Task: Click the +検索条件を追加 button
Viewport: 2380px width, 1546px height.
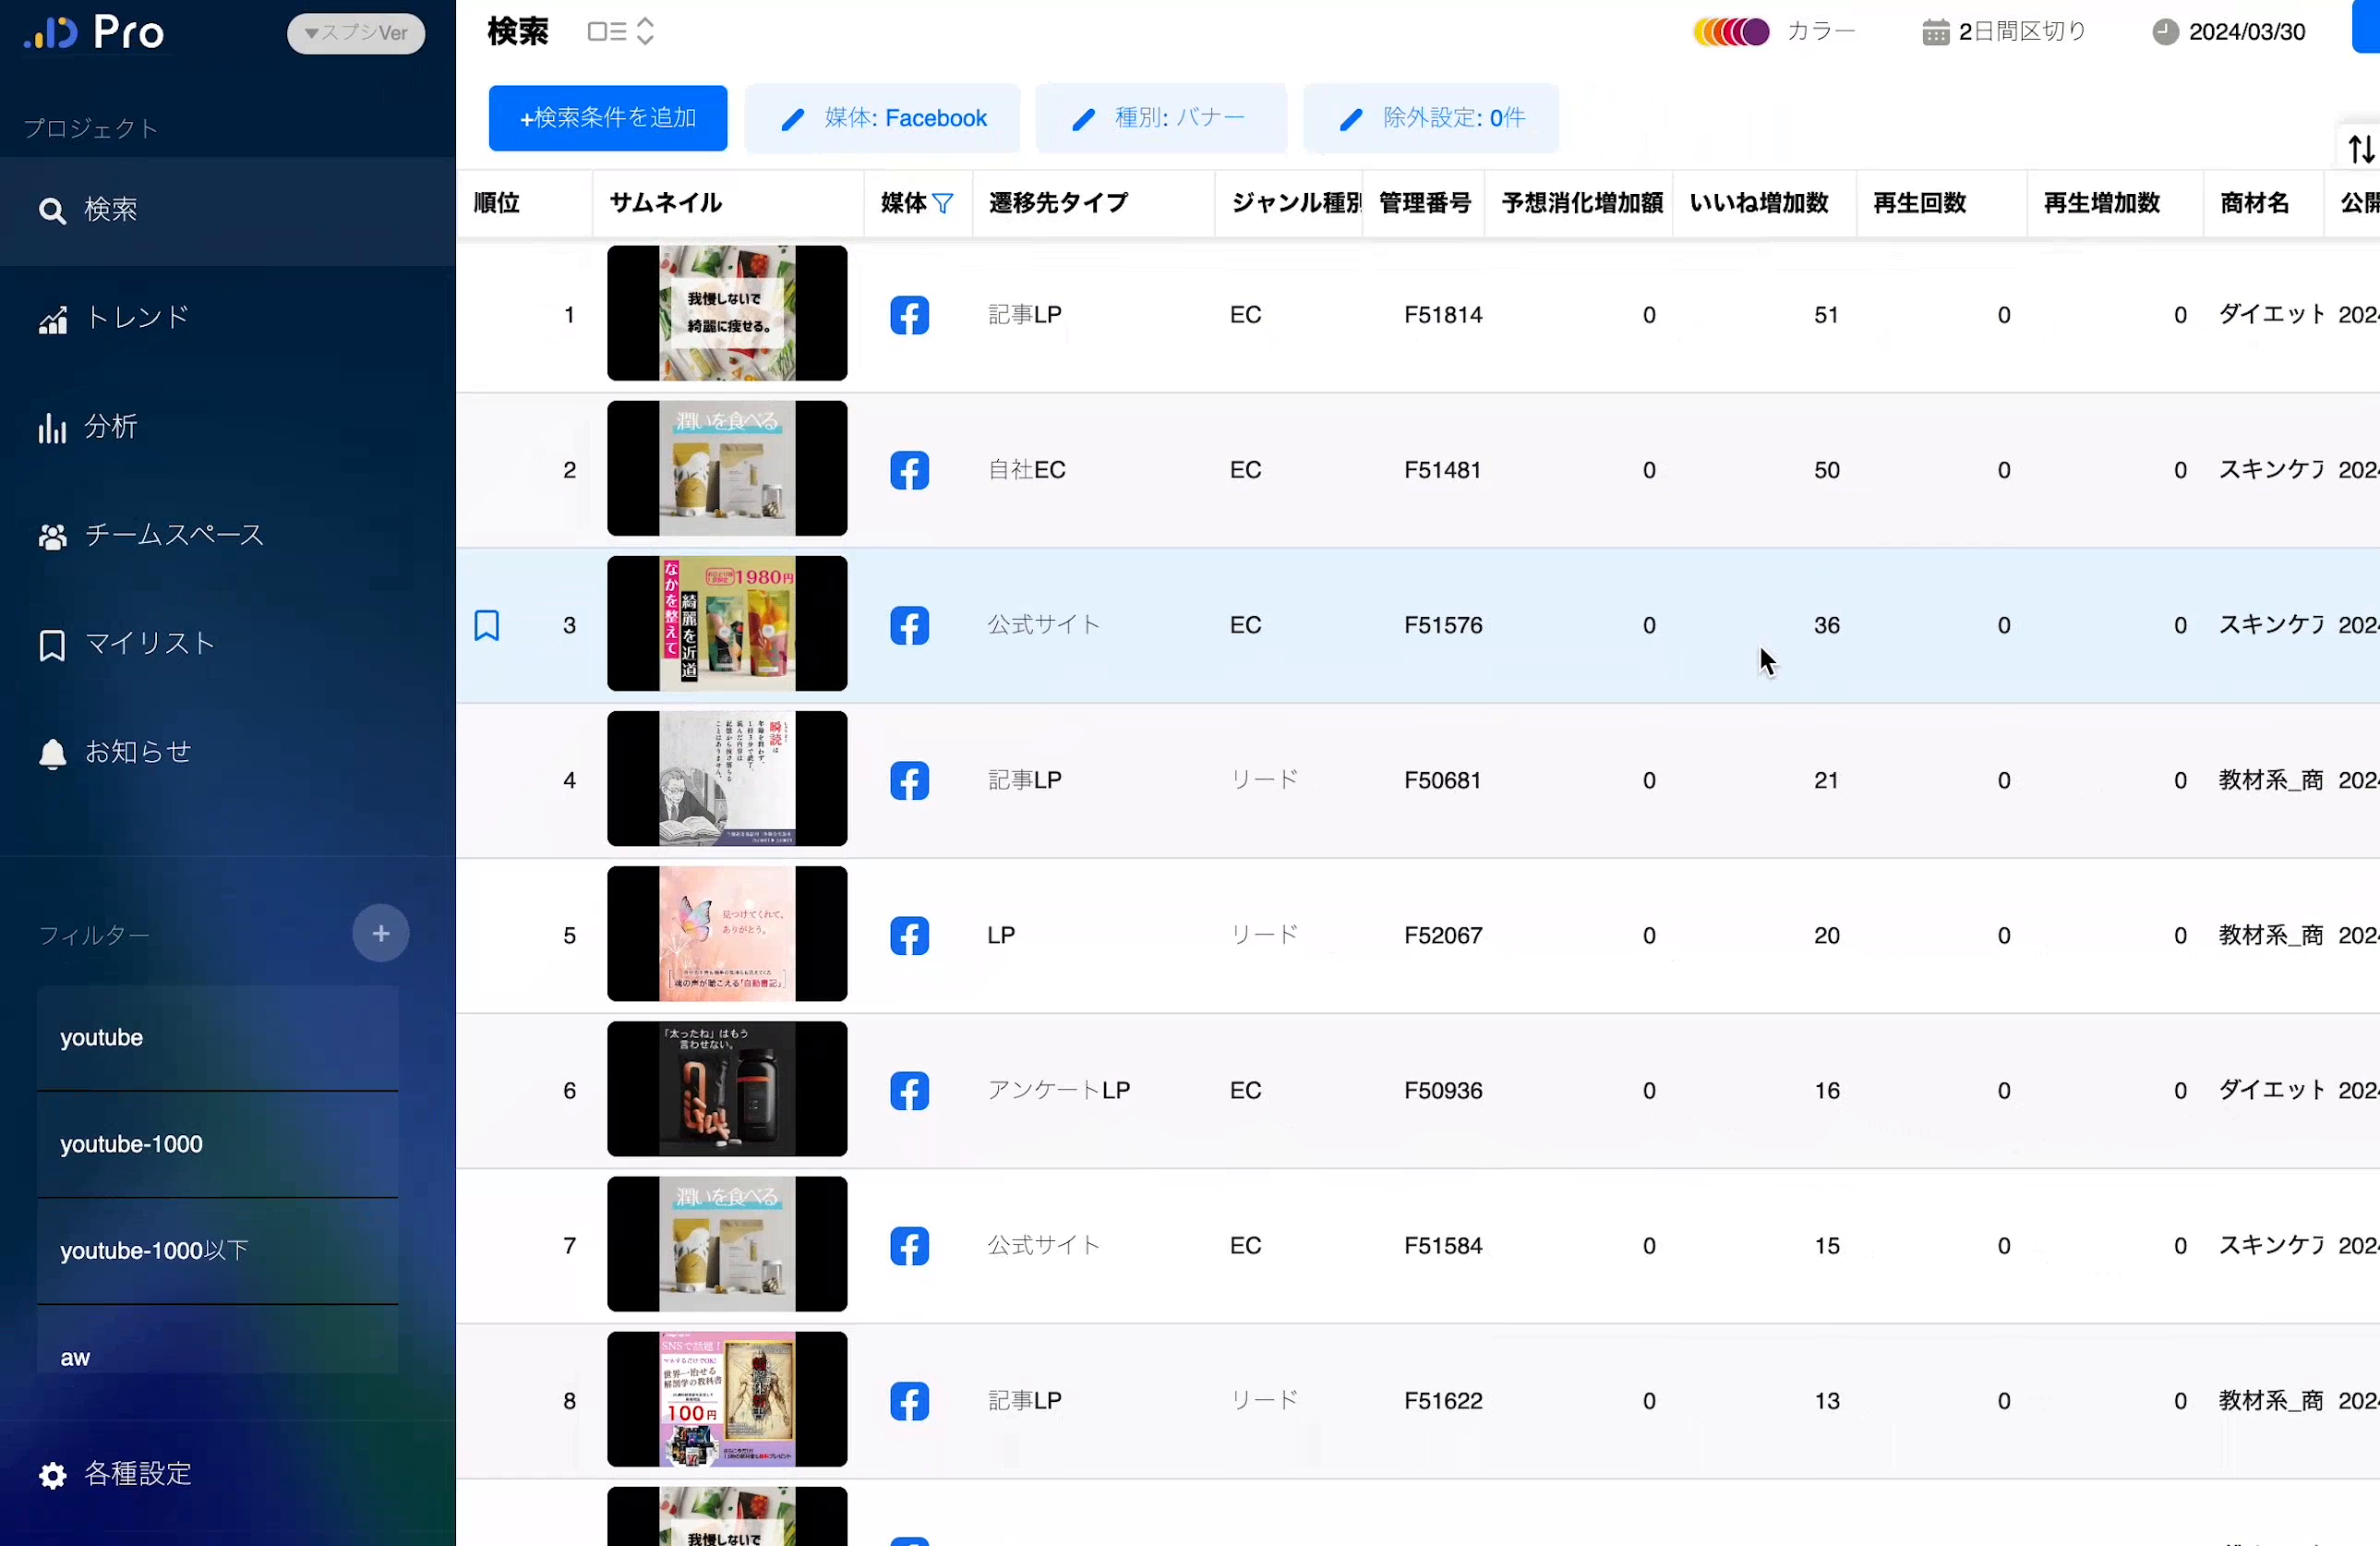Action: (x=607, y=117)
